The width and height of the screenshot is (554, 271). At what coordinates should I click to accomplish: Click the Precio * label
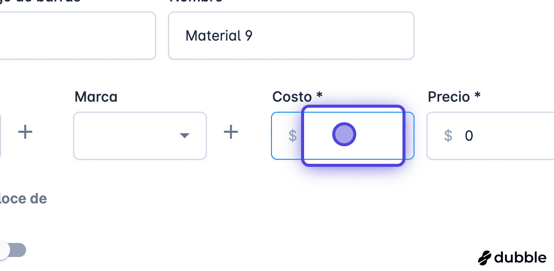click(454, 97)
